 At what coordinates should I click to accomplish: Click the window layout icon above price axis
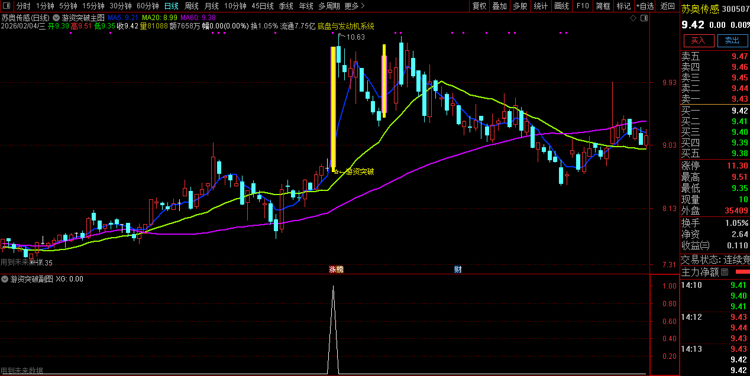[x=644, y=18]
